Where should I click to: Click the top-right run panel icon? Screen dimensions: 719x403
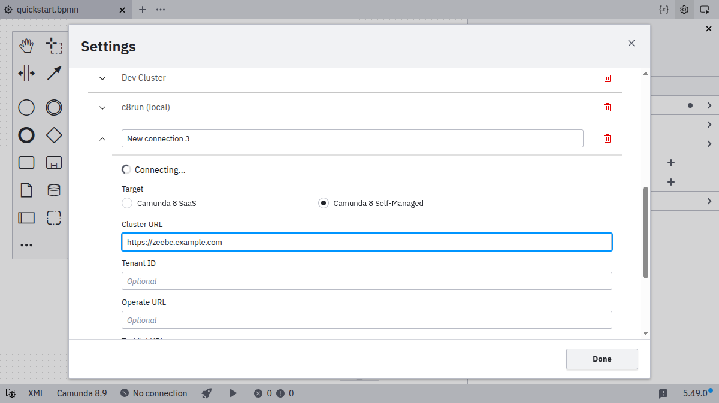tap(705, 10)
